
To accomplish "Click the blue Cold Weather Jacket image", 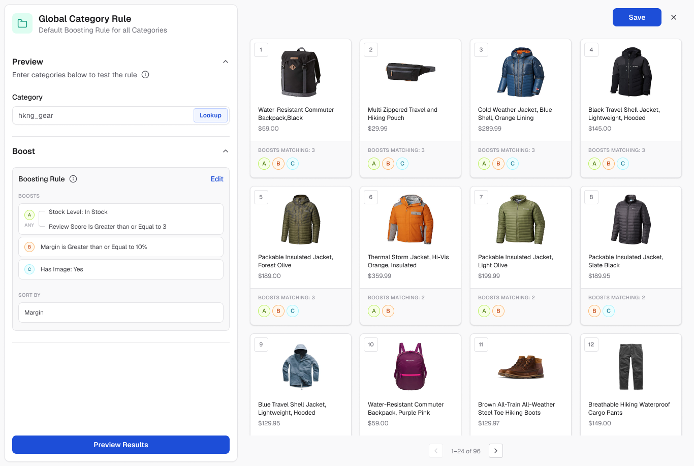I will [x=521, y=72].
